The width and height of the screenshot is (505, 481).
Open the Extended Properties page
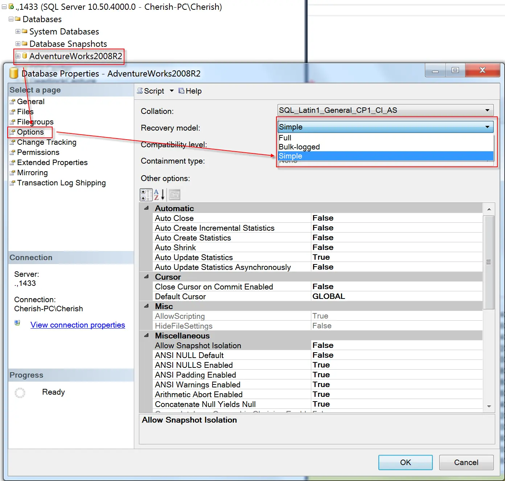point(52,163)
